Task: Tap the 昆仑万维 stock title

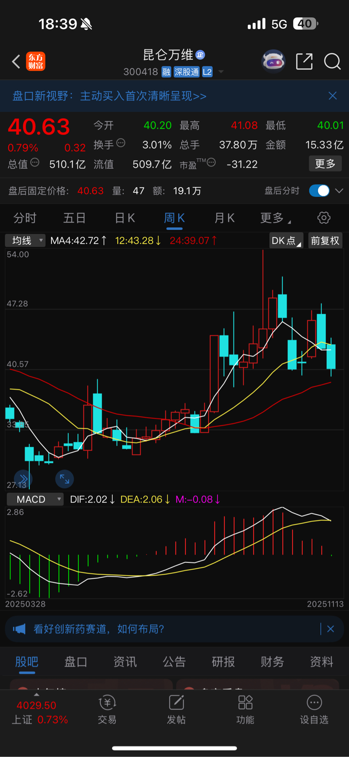Action: [x=168, y=55]
